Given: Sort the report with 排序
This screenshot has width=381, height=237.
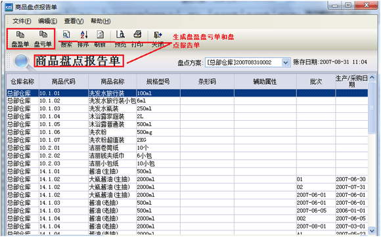Looking at the screenshot, I should pyautogui.click(x=83, y=39).
